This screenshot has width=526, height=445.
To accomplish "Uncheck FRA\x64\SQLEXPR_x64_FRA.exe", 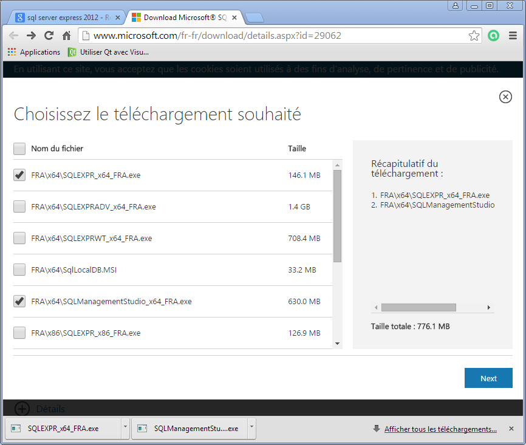I will 19,175.
